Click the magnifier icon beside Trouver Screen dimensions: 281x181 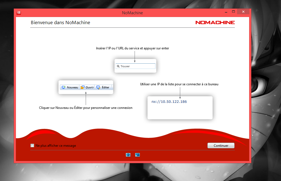118,66
